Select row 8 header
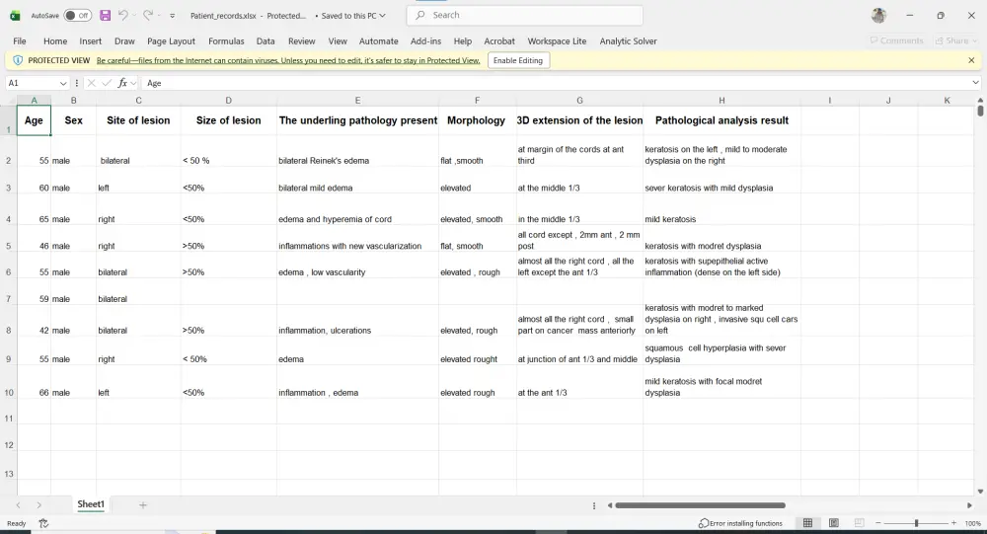The height and width of the screenshot is (534, 987). 8,323
